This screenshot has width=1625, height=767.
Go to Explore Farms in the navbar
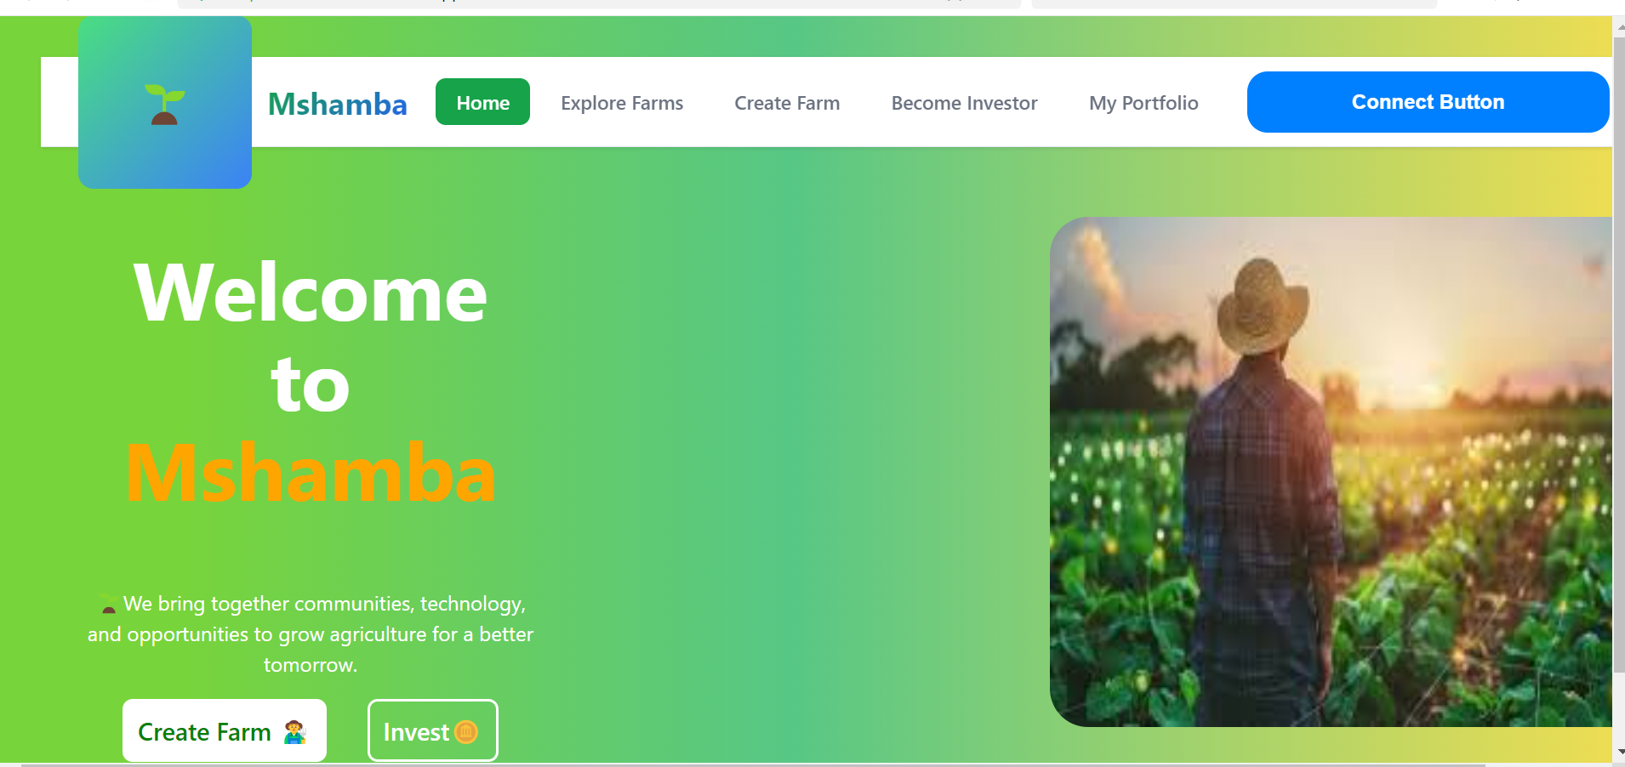point(622,103)
